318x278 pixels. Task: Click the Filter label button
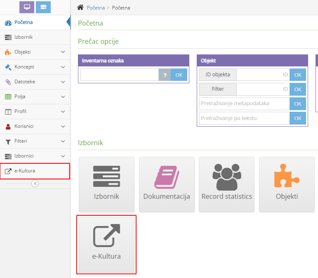pyautogui.click(x=218, y=89)
